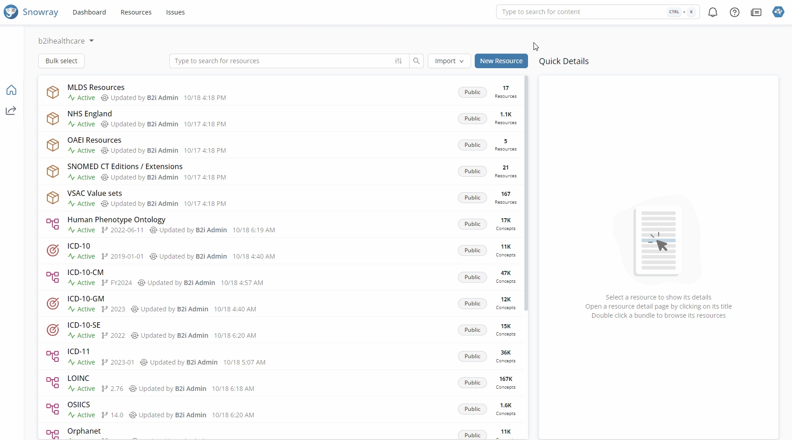
Task: Open the Import dropdown
Action: (449, 61)
